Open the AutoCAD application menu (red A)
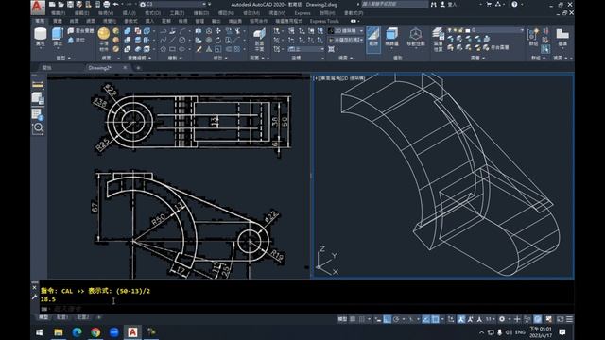Viewport: 605px width, 340px height. [38, 7]
